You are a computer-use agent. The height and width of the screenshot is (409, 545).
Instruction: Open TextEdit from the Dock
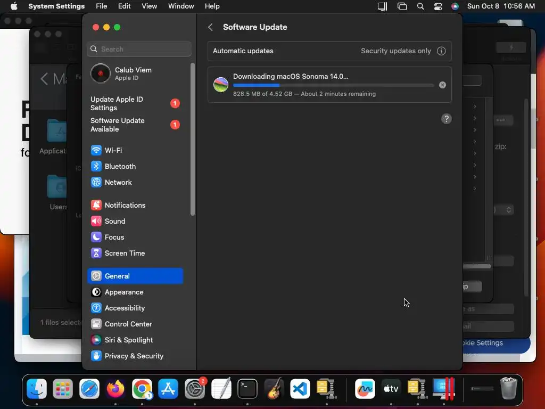[221, 388]
